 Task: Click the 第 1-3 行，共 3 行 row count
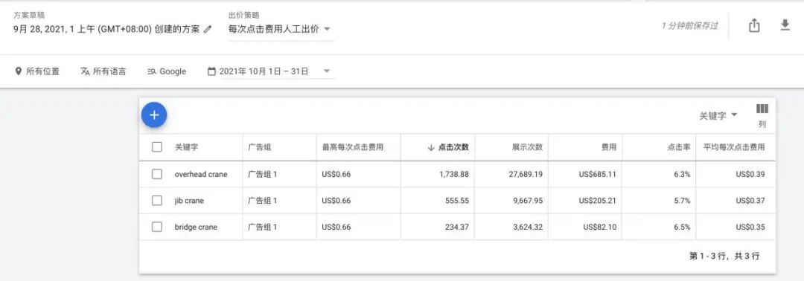(724, 256)
